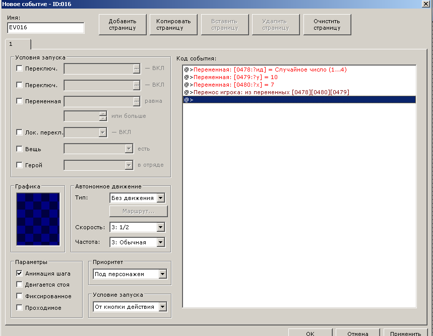Image resolution: width=433 pixels, height=336 pixels.
Task: Toggle the Вещь condition checkbox
Action: (x=20, y=149)
